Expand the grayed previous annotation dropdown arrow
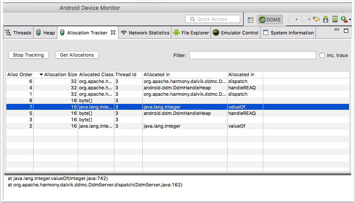Image resolution: width=355 pixels, height=203 pixels. click(x=309, y=20)
